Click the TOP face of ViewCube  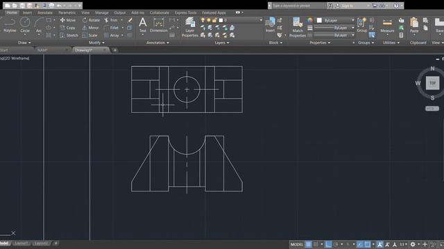(432, 83)
